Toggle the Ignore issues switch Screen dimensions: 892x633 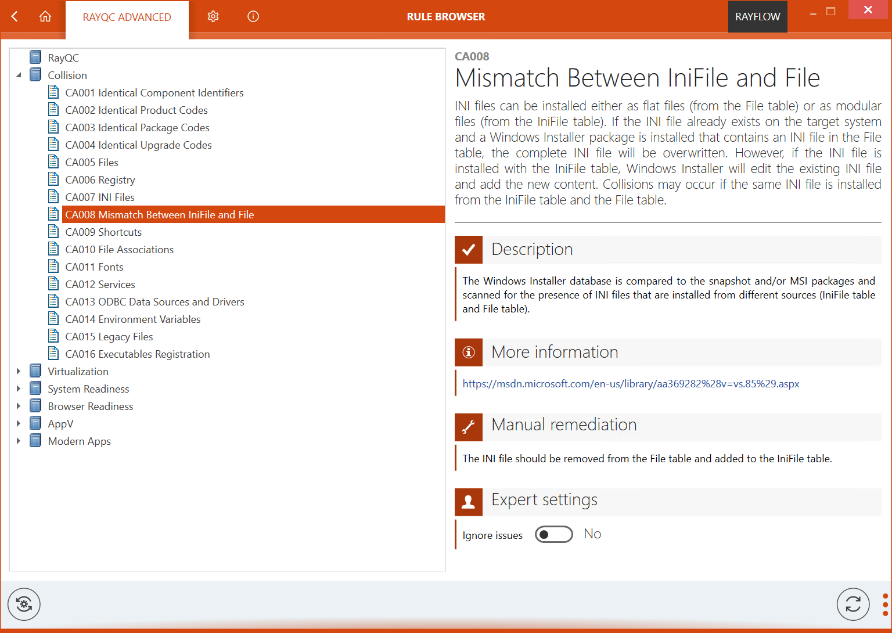click(x=553, y=534)
